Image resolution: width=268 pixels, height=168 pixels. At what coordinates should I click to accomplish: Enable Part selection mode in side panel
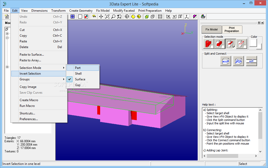coord(209,44)
